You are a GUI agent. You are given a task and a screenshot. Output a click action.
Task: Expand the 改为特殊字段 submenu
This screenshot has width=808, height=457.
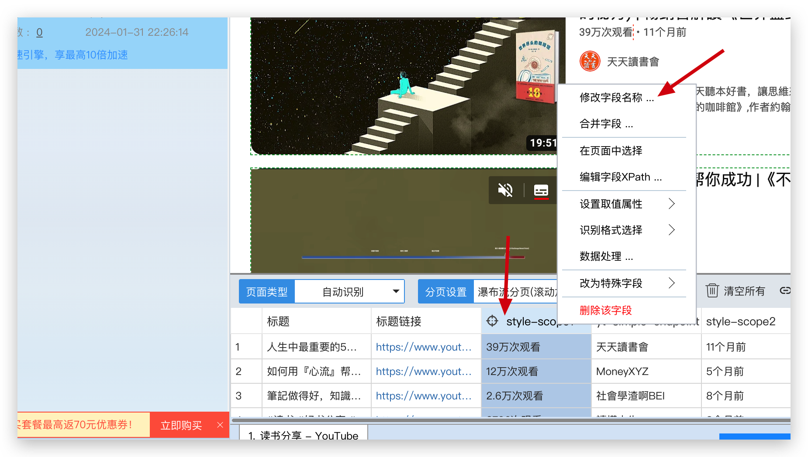[x=626, y=283]
